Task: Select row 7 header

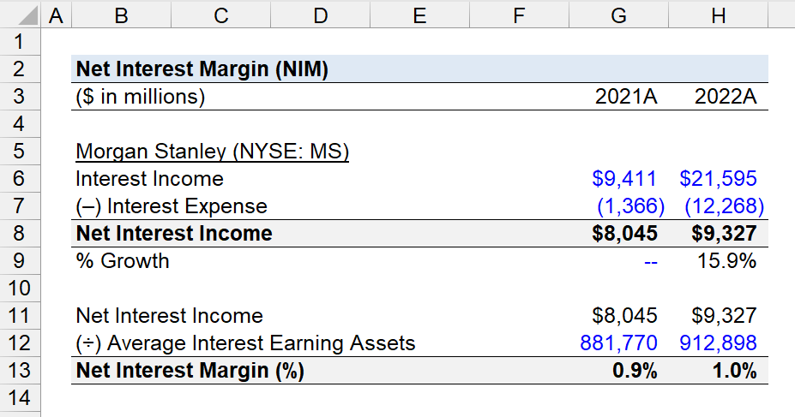Action: click(20, 206)
